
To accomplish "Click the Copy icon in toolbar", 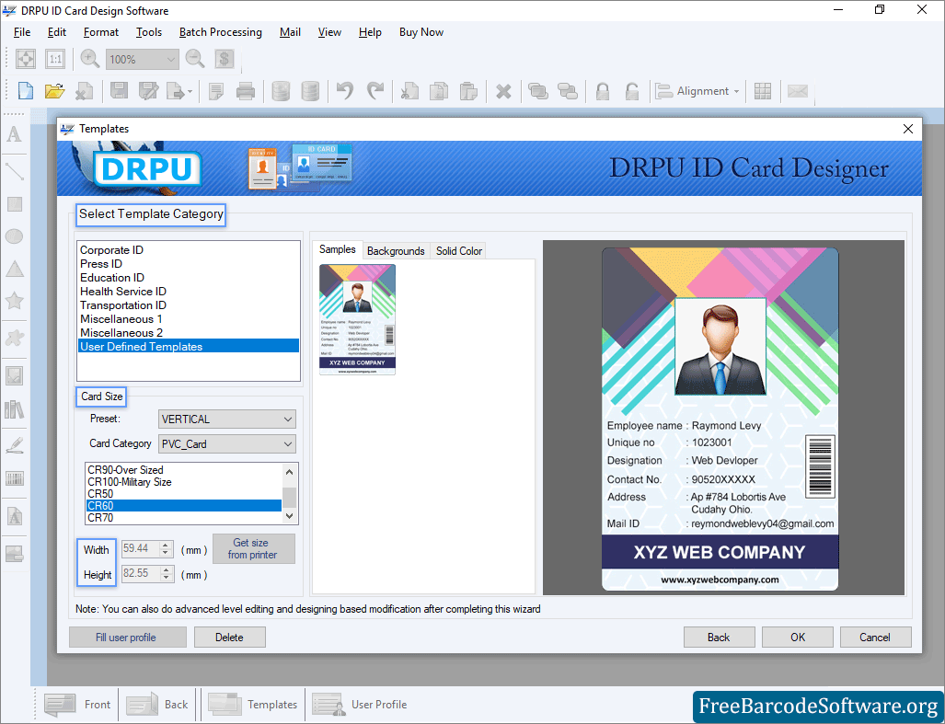I will (x=439, y=91).
